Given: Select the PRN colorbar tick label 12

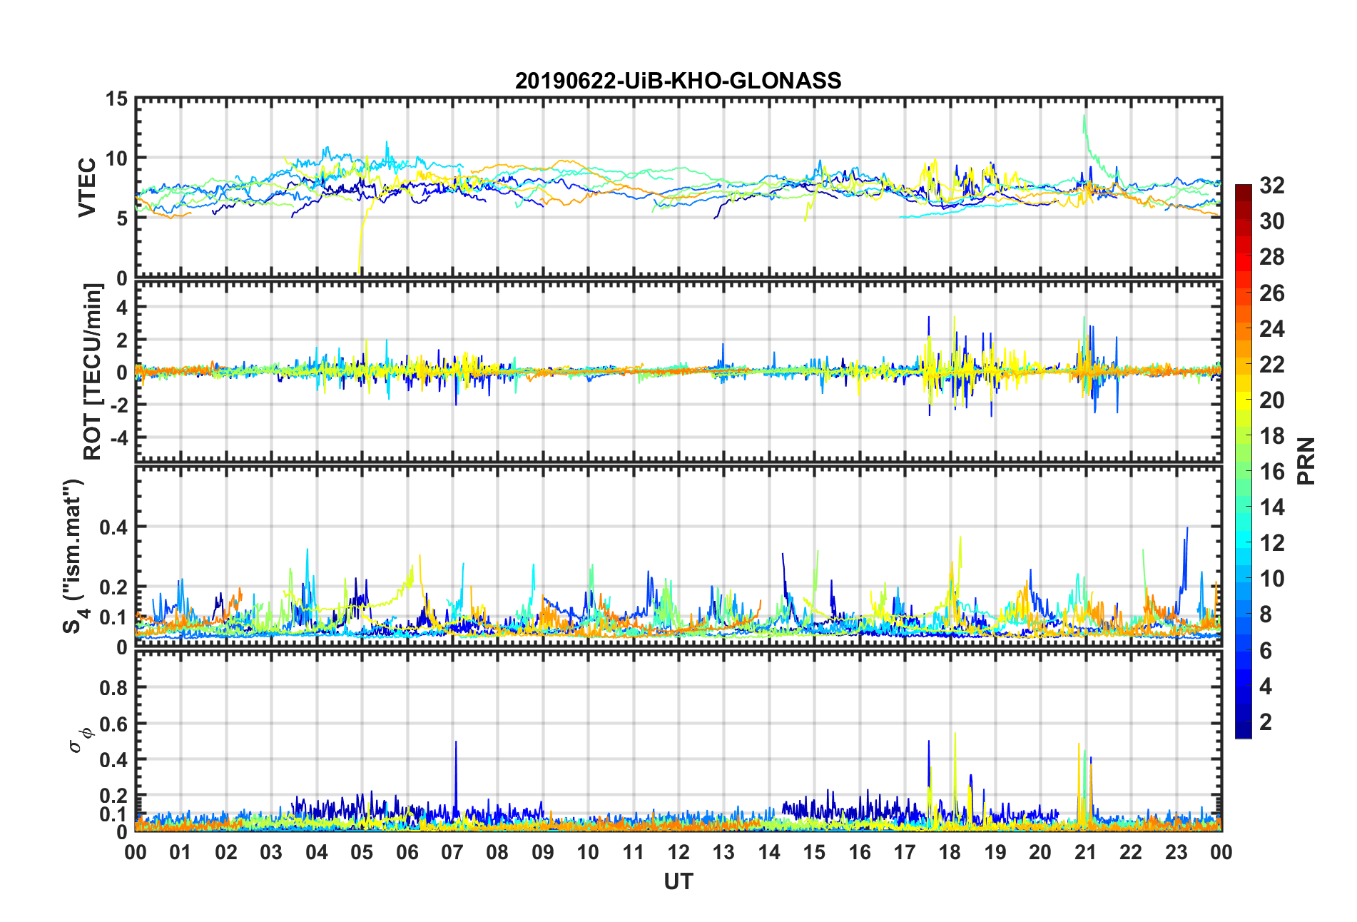Looking at the screenshot, I should (1272, 542).
